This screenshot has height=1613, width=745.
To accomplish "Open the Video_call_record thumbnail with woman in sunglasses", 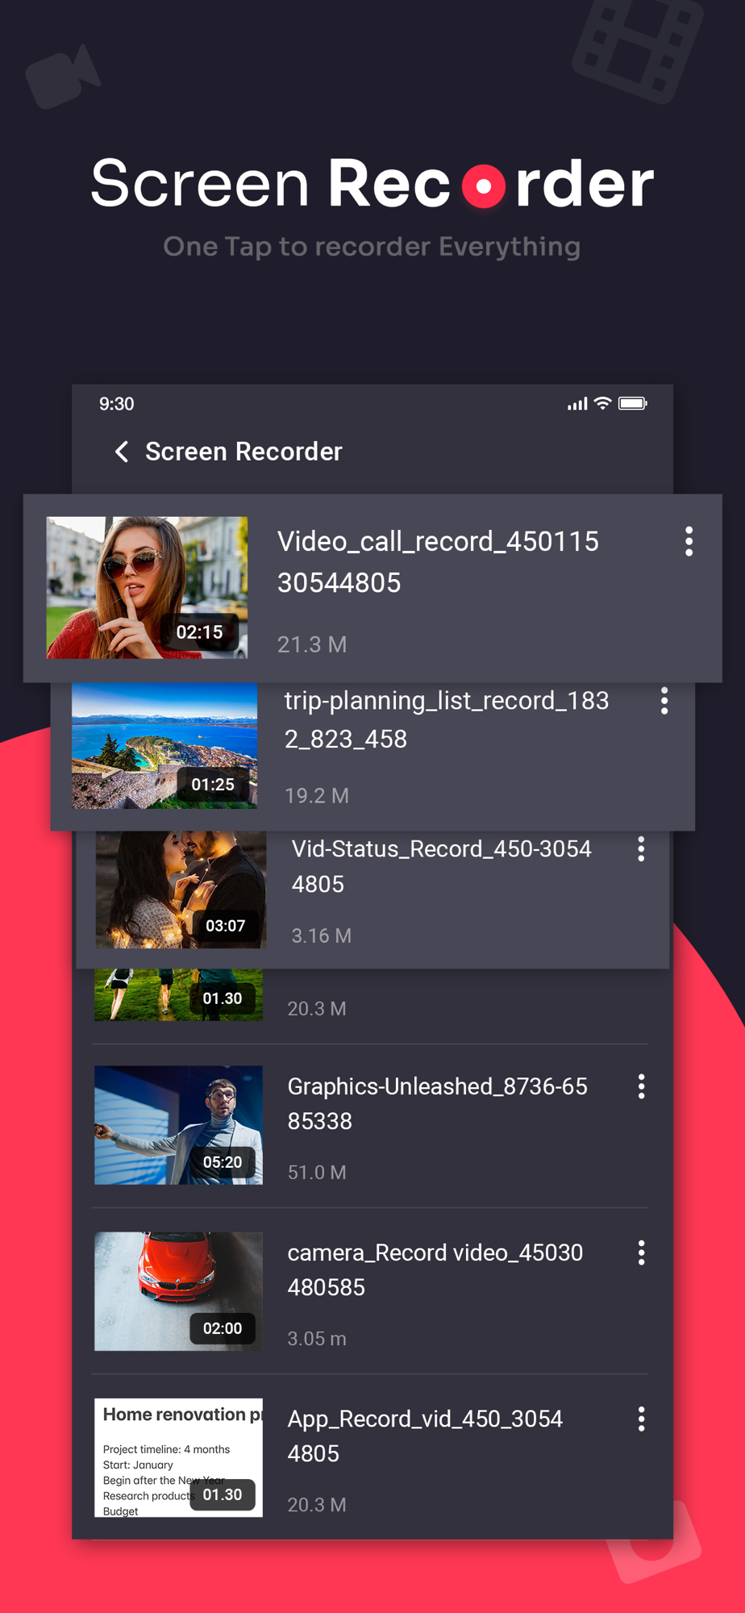I will point(147,588).
